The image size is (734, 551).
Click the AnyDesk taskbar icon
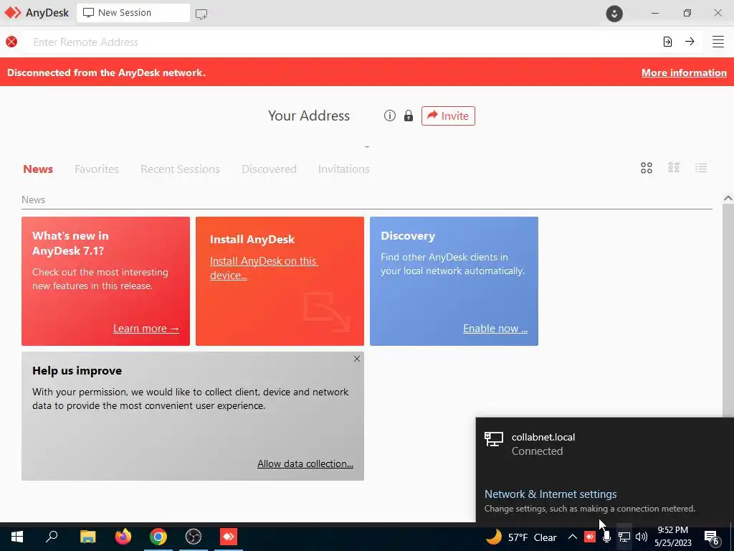229,537
